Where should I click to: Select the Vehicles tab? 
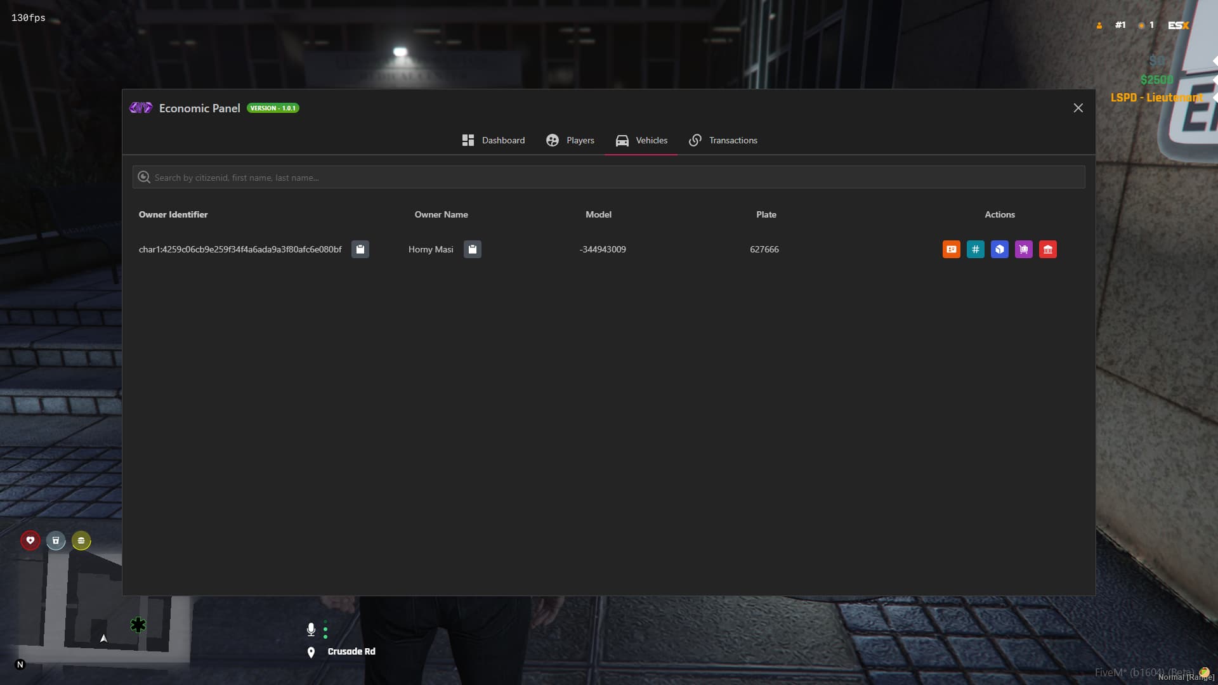[x=641, y=140]
